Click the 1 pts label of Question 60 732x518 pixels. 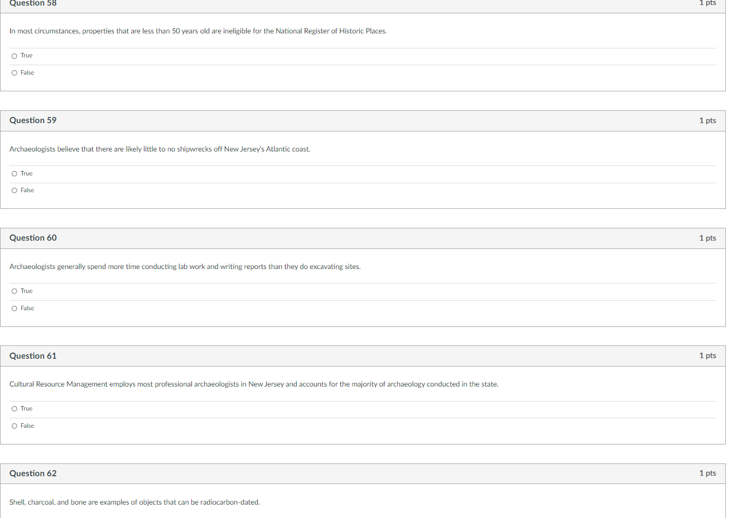(707, 238)
